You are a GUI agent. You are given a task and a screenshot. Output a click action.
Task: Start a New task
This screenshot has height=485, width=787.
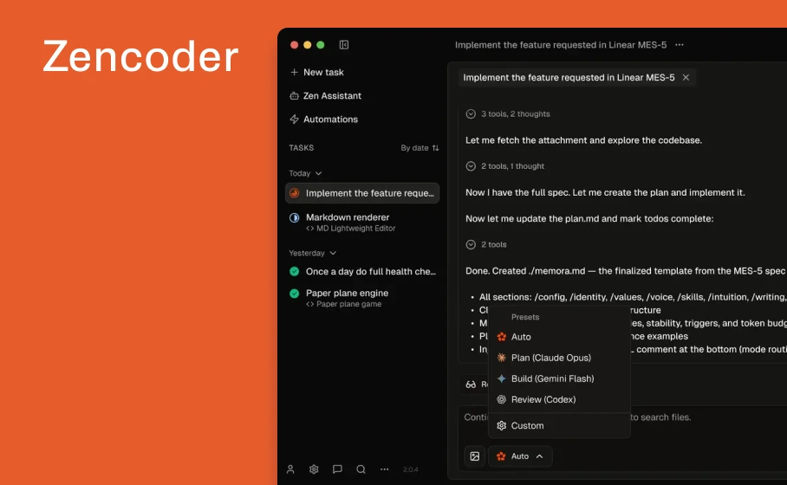[316, 72]
